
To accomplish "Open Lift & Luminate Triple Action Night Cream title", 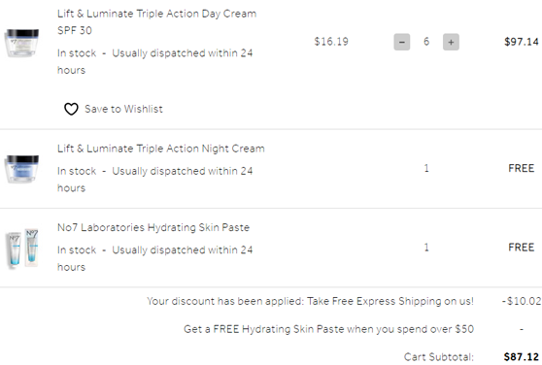I will 161,149.
